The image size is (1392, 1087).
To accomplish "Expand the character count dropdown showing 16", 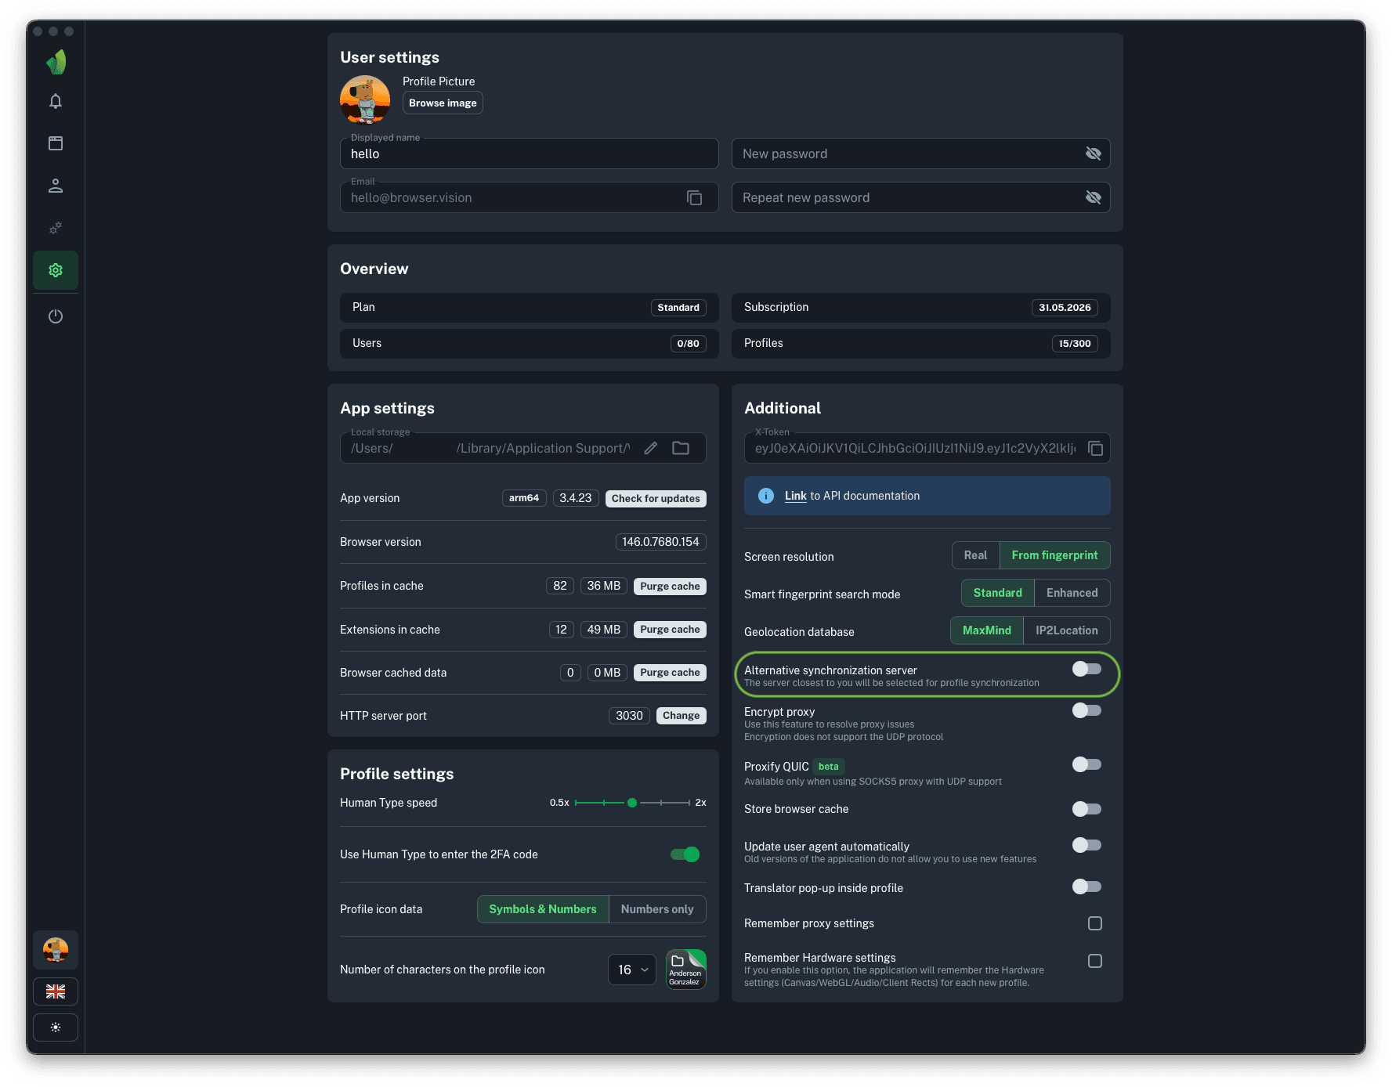I will 631,970.
